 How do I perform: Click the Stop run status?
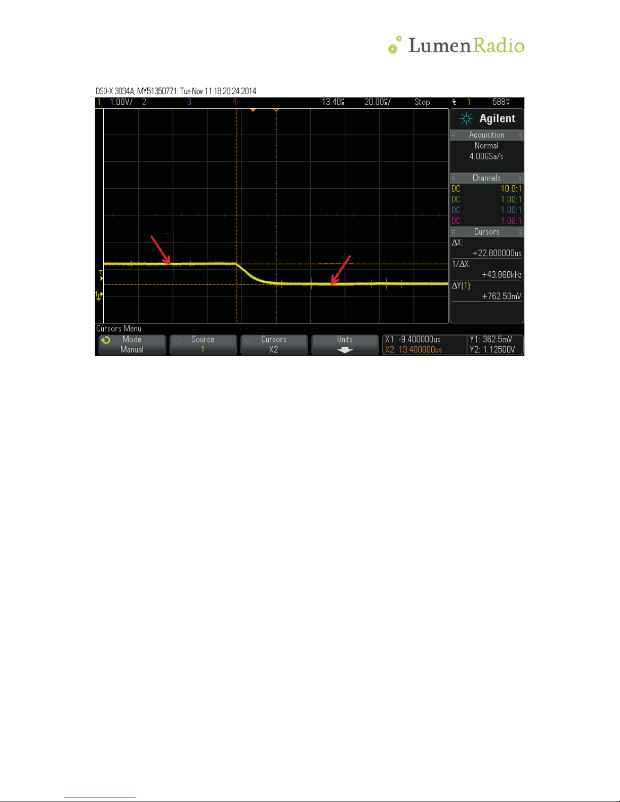[x=422, y=102]
